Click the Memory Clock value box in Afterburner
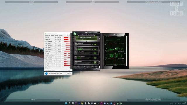 [x=95, y=58]
